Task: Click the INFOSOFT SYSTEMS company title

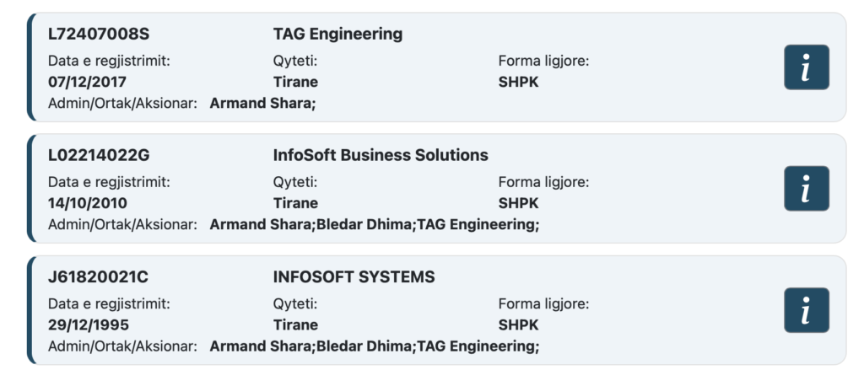Action: [354, 277]
